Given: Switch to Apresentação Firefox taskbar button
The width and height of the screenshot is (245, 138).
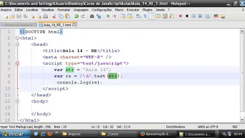Looking at the screenshot, I should pyautogui.click(x=157, y=134).
